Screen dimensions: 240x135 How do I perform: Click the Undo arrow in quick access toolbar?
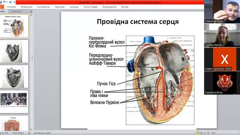point(4,2)
